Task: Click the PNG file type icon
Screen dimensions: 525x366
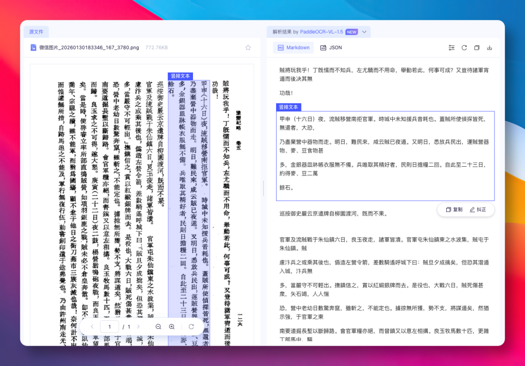Action: (33, 48)
